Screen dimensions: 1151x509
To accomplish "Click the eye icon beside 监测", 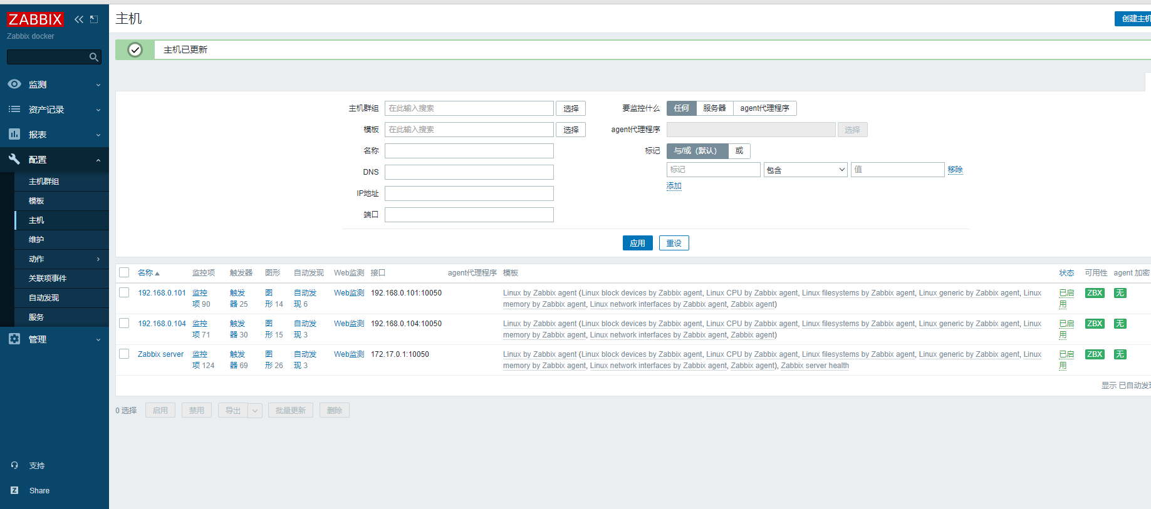I will [x=14, y=84].
